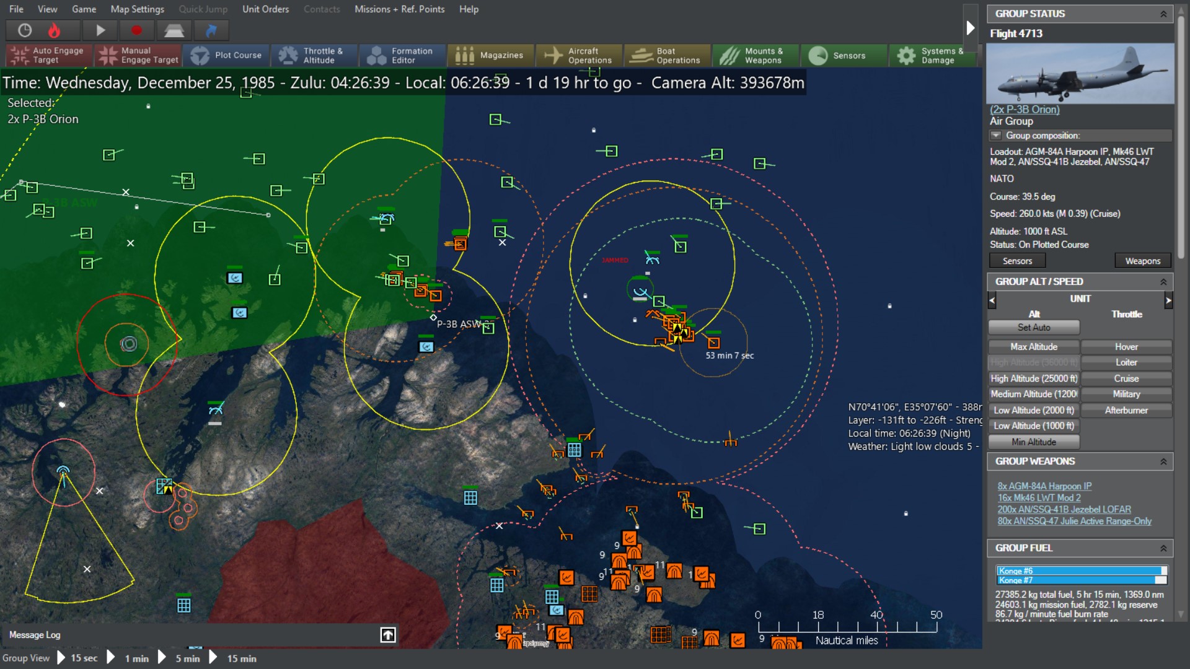Set throttle to Afterburner

click(1126, 410)
